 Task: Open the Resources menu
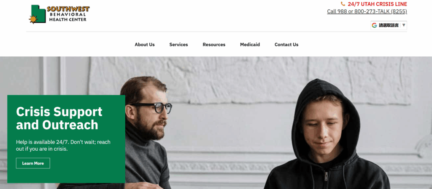(214, 45)
